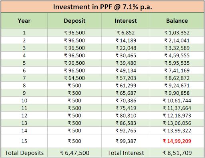This screenshot has width=205, height=158.
Task: Select total interest value ₹ 8,51,709
Action: (x=177, y=153)
